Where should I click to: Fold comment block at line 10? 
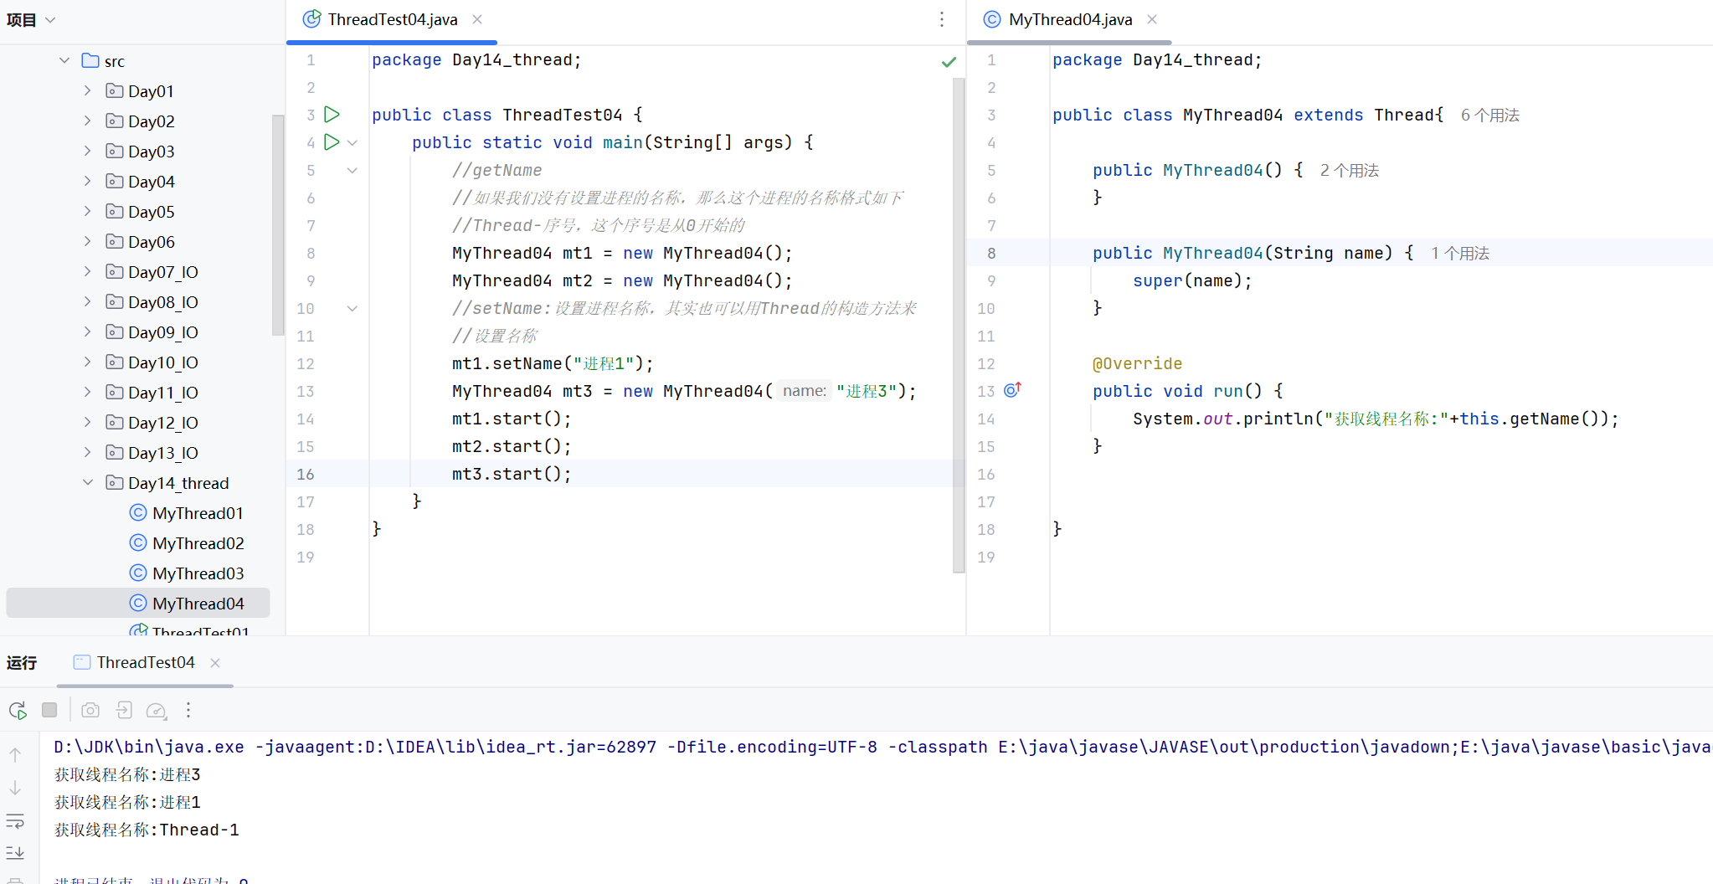point(352,308)
